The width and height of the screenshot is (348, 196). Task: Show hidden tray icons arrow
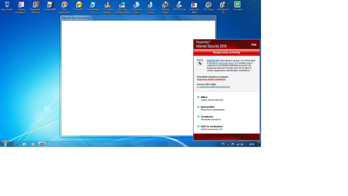[x=228, y=144]
